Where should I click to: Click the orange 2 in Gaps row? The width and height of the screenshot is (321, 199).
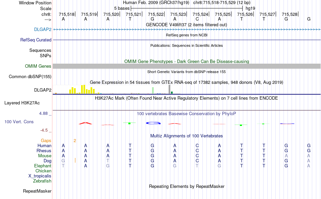point(75,140)
